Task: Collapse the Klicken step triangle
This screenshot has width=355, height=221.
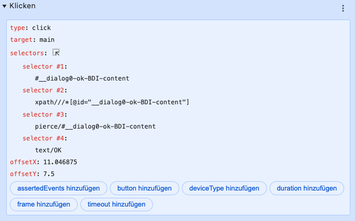Action: click(x=4, y=6)
